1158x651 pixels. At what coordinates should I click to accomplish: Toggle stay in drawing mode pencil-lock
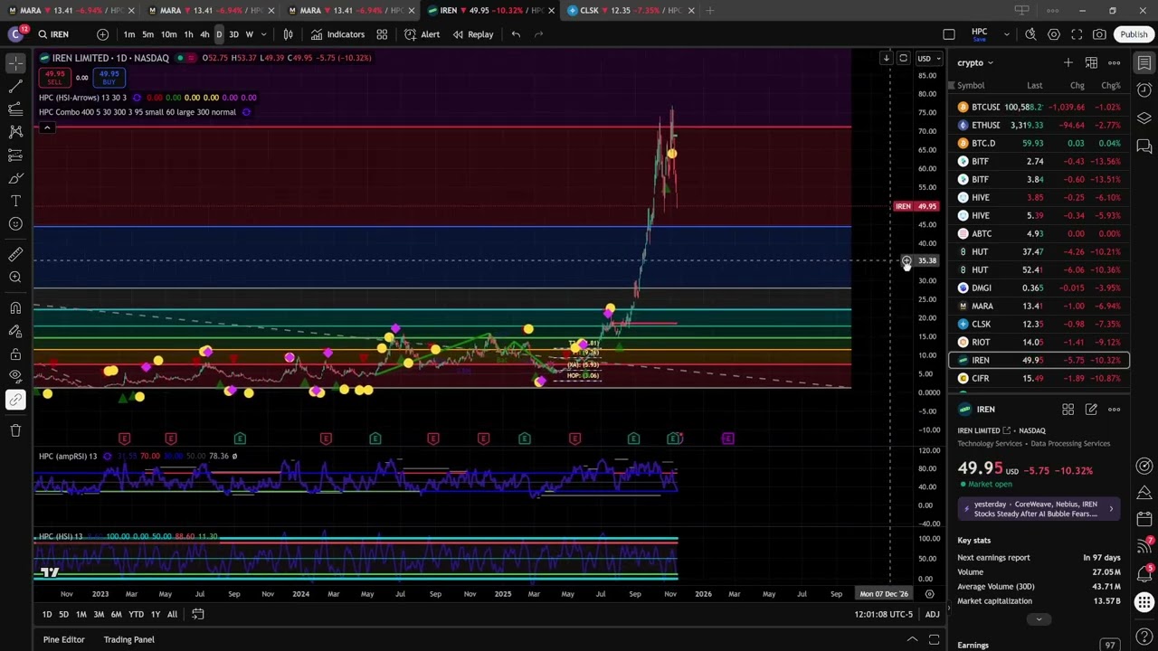click(x=15, y=331)
